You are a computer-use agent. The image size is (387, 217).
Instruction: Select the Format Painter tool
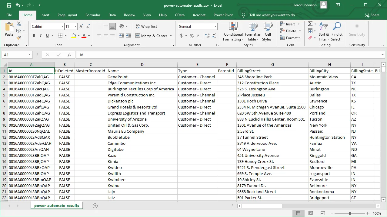pyautogui.click(x=18, y=37)
